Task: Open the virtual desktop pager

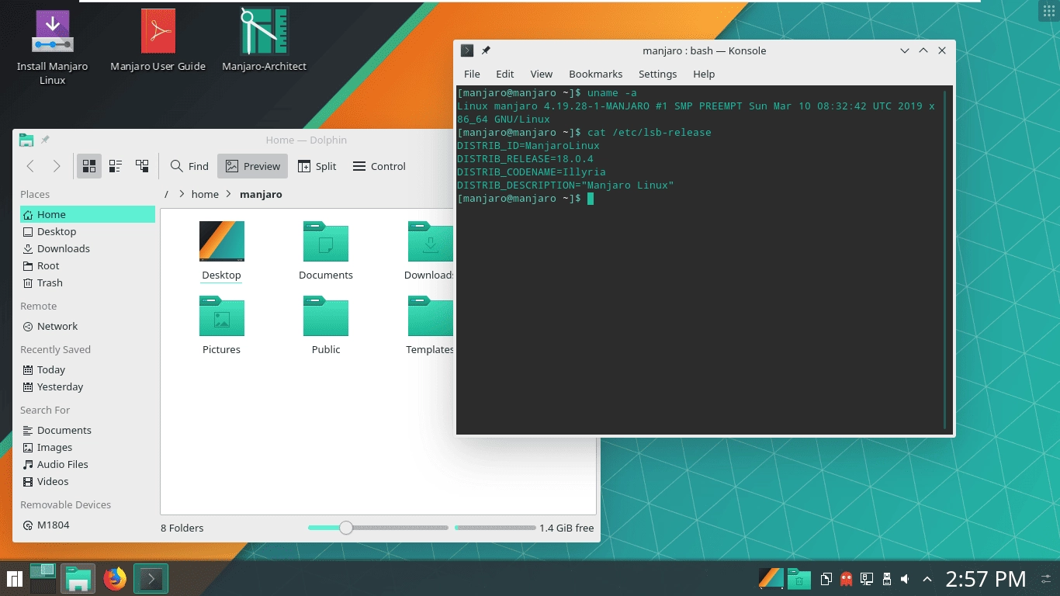Action: (x=43, y=578)
